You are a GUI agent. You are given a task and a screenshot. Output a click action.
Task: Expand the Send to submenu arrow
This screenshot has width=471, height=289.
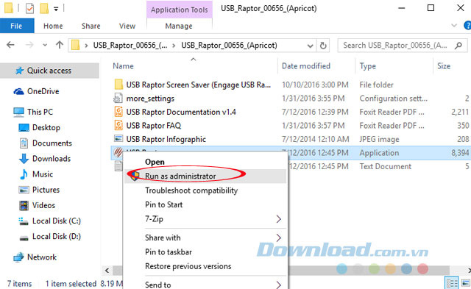point(278,285)
